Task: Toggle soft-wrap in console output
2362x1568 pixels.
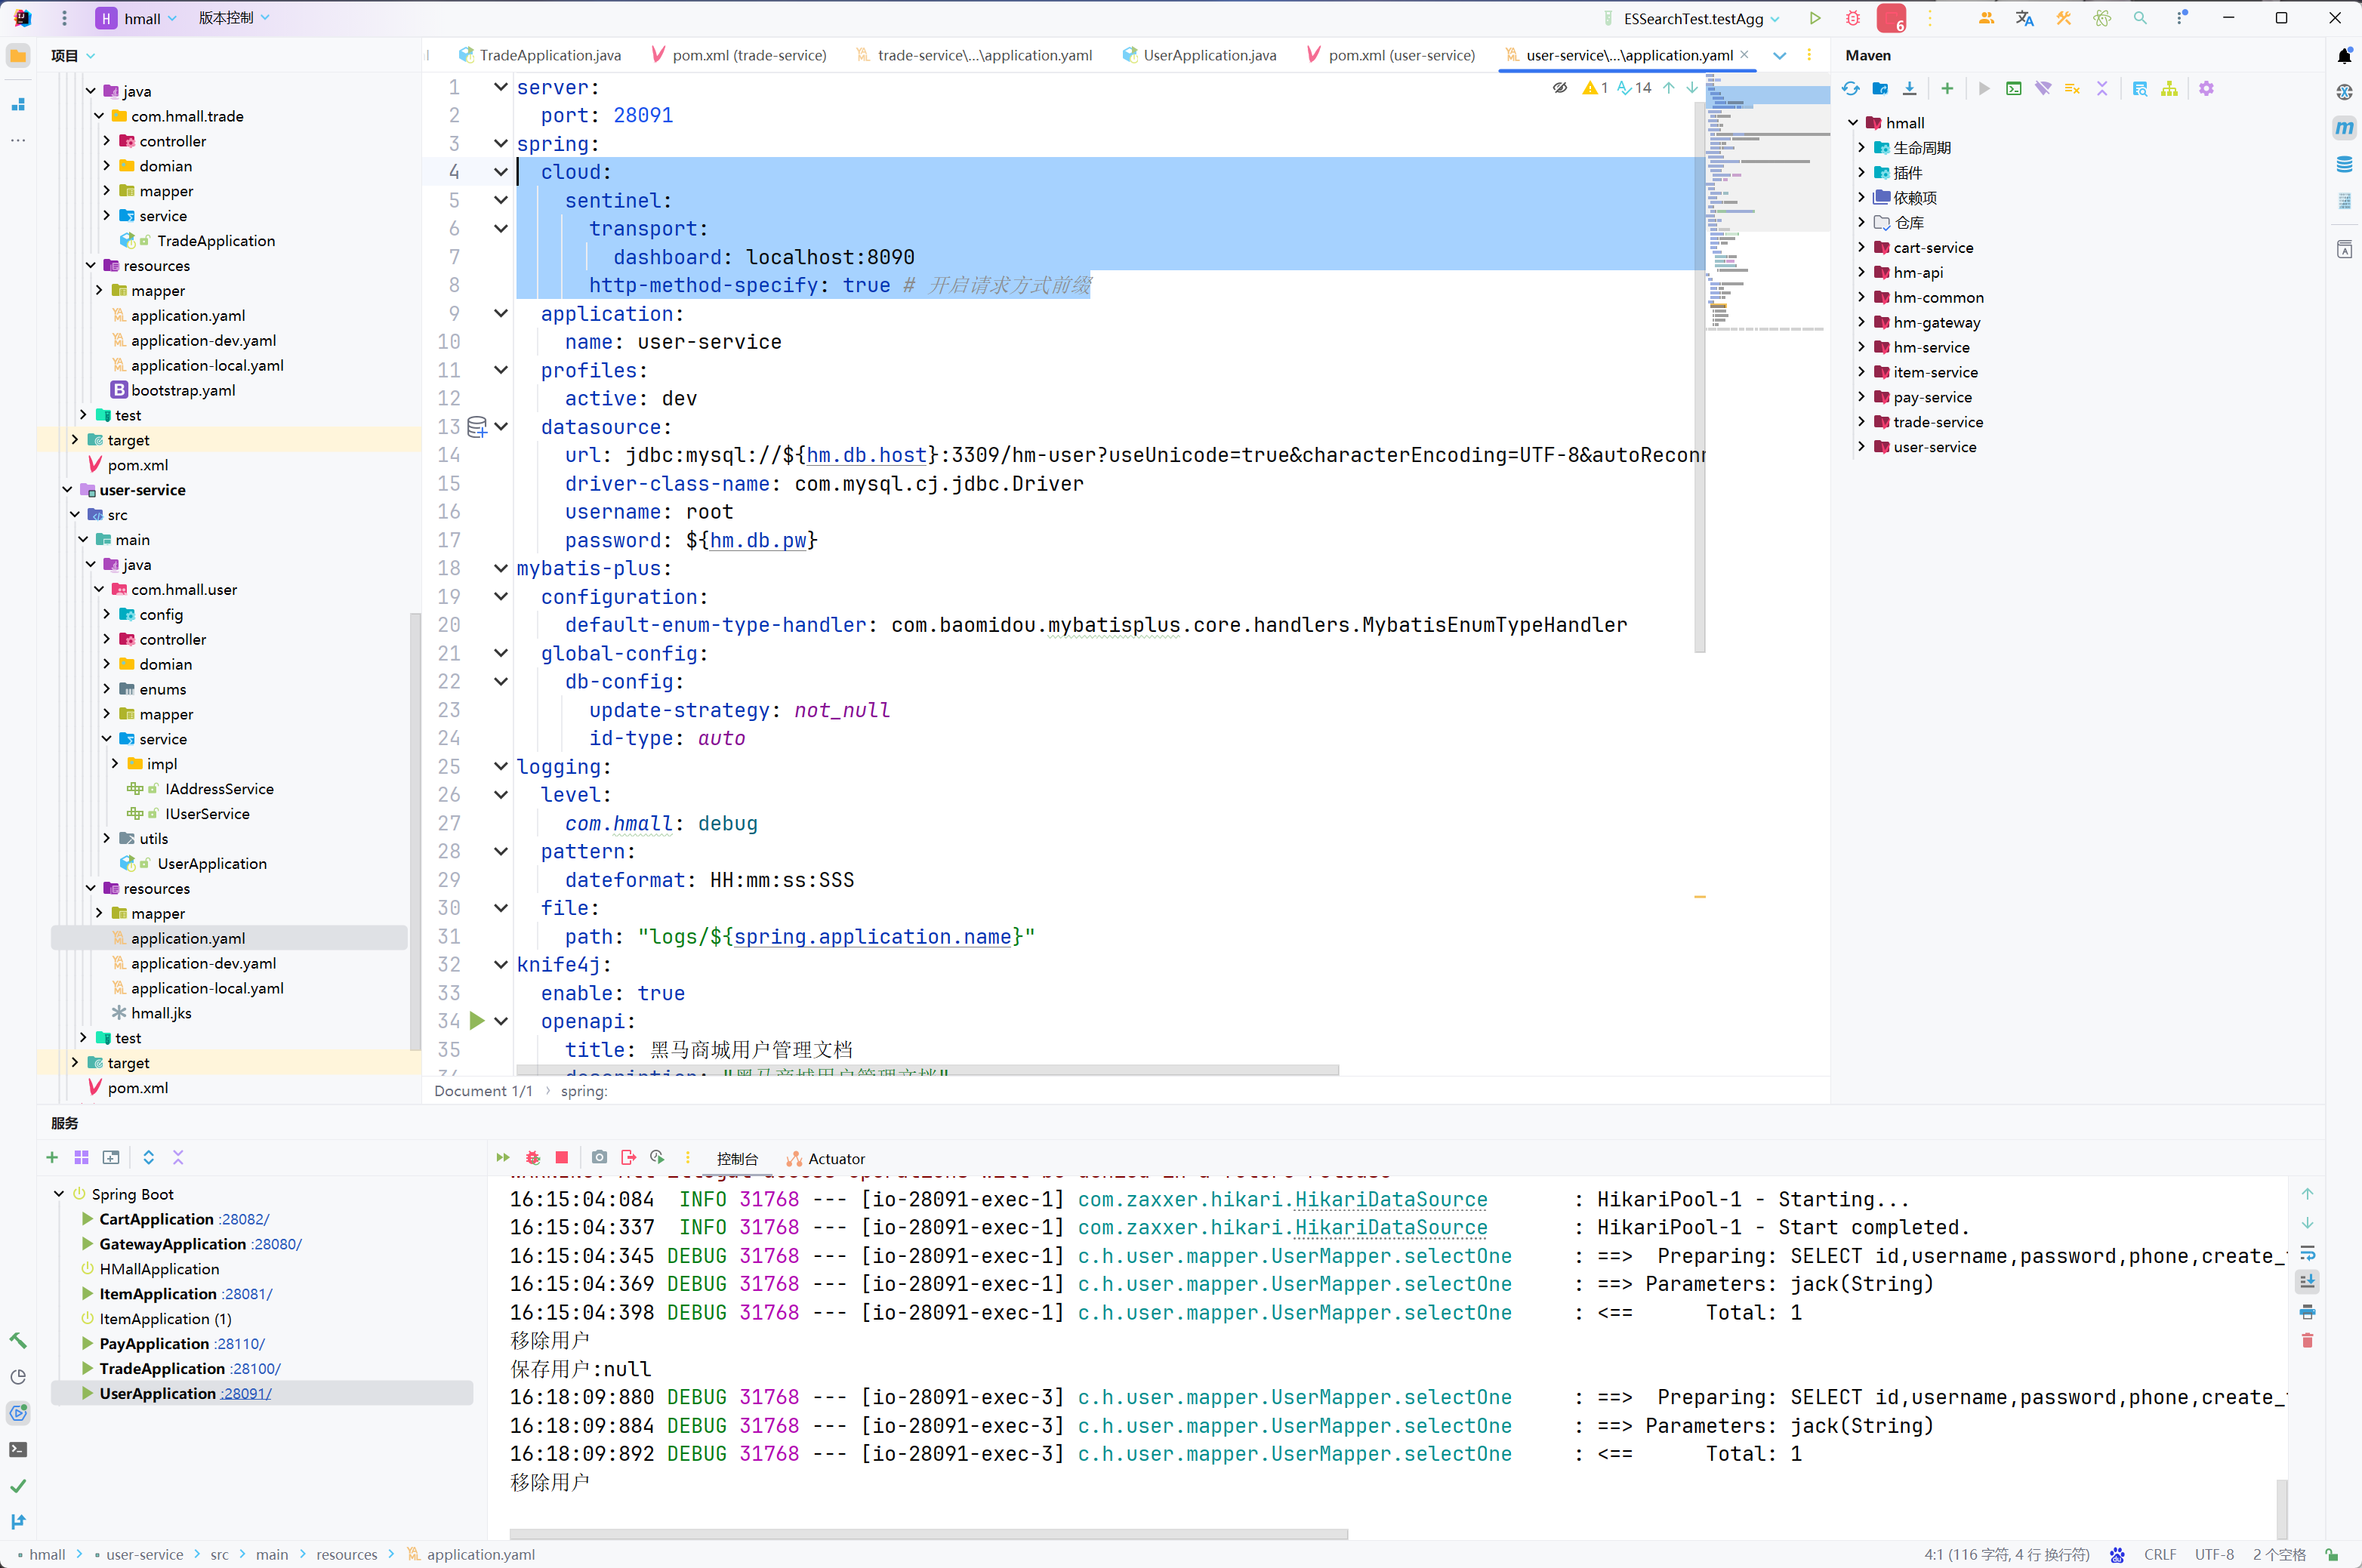Action: (2307, 1253)
